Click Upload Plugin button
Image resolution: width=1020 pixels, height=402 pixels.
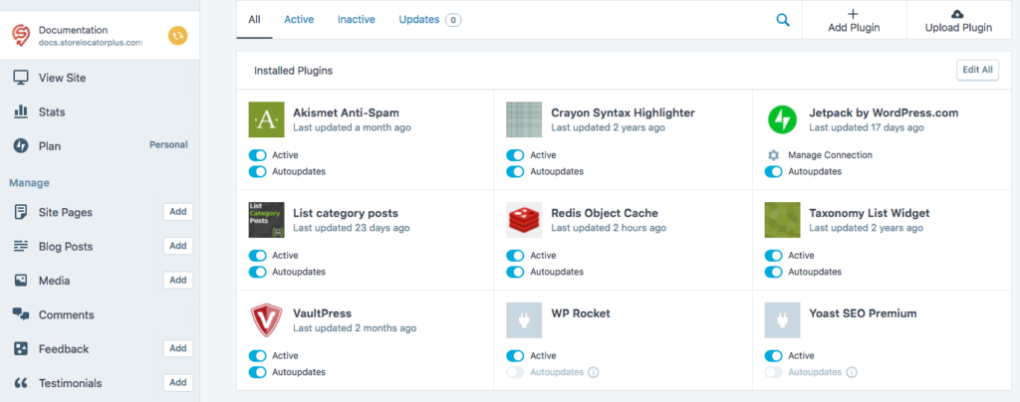(957, 20)
